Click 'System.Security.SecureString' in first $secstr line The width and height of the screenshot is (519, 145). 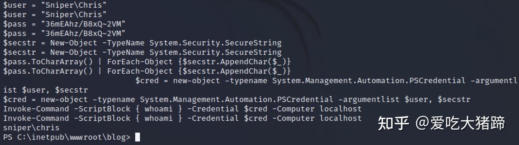pos(216,43)
